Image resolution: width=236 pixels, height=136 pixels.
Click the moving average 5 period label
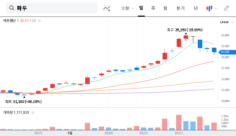[x=18, y=21]
